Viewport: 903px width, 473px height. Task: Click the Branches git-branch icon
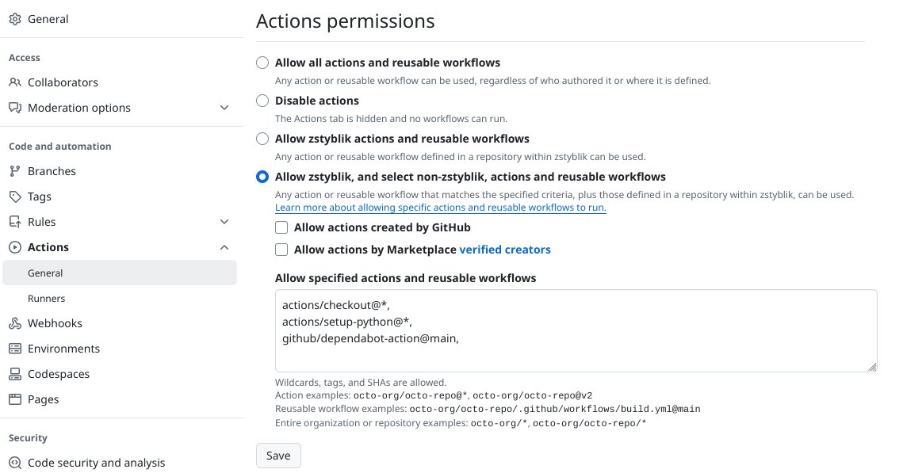15,171
